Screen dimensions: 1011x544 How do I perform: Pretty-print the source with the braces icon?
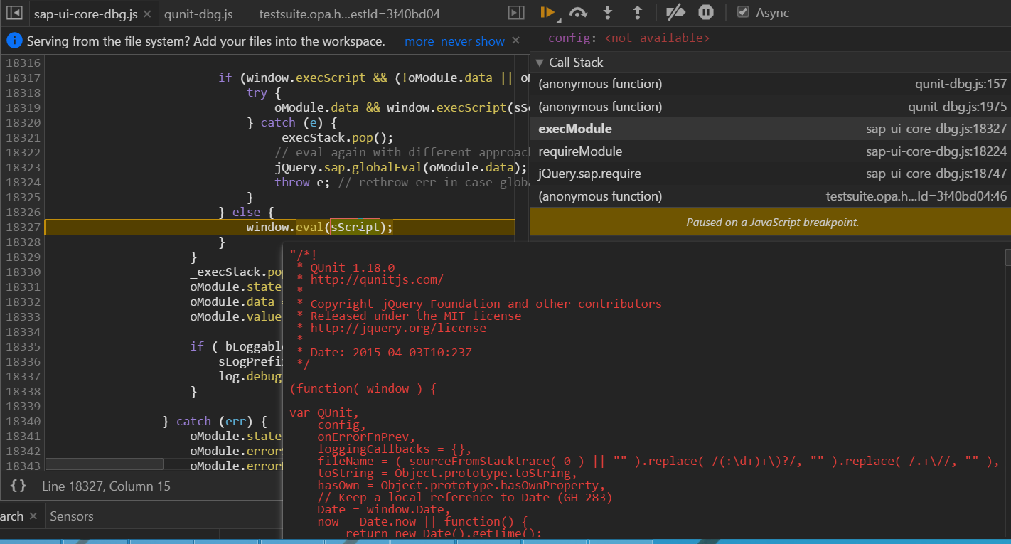pos(19,486)
